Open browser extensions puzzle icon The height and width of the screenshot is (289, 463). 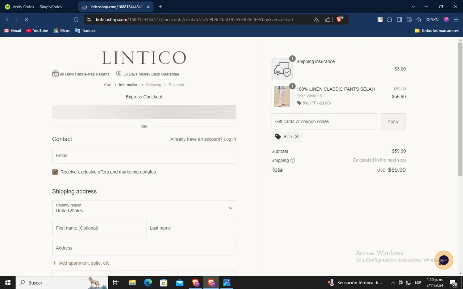point(390,19)
